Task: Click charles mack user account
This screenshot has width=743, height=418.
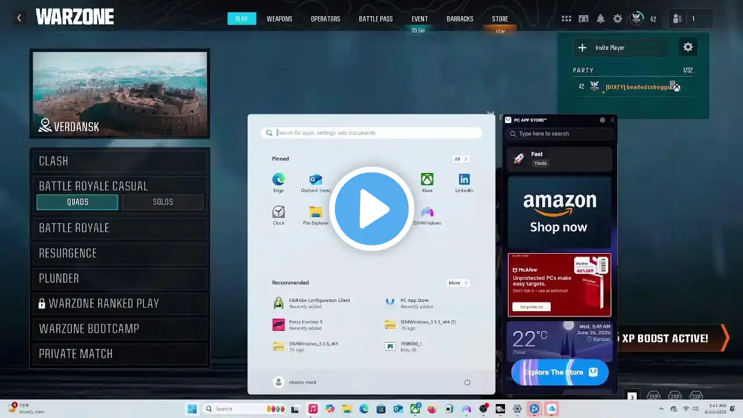Action: click(x=295, y=382)
